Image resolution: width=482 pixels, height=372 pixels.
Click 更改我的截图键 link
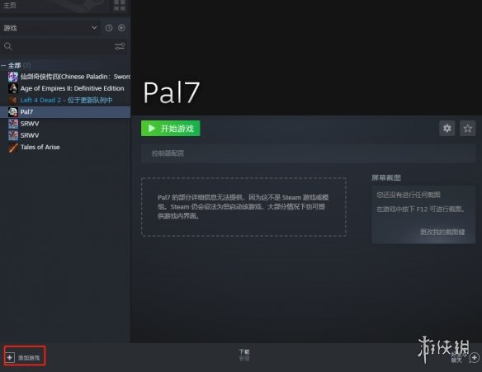(x=442, y=233)
